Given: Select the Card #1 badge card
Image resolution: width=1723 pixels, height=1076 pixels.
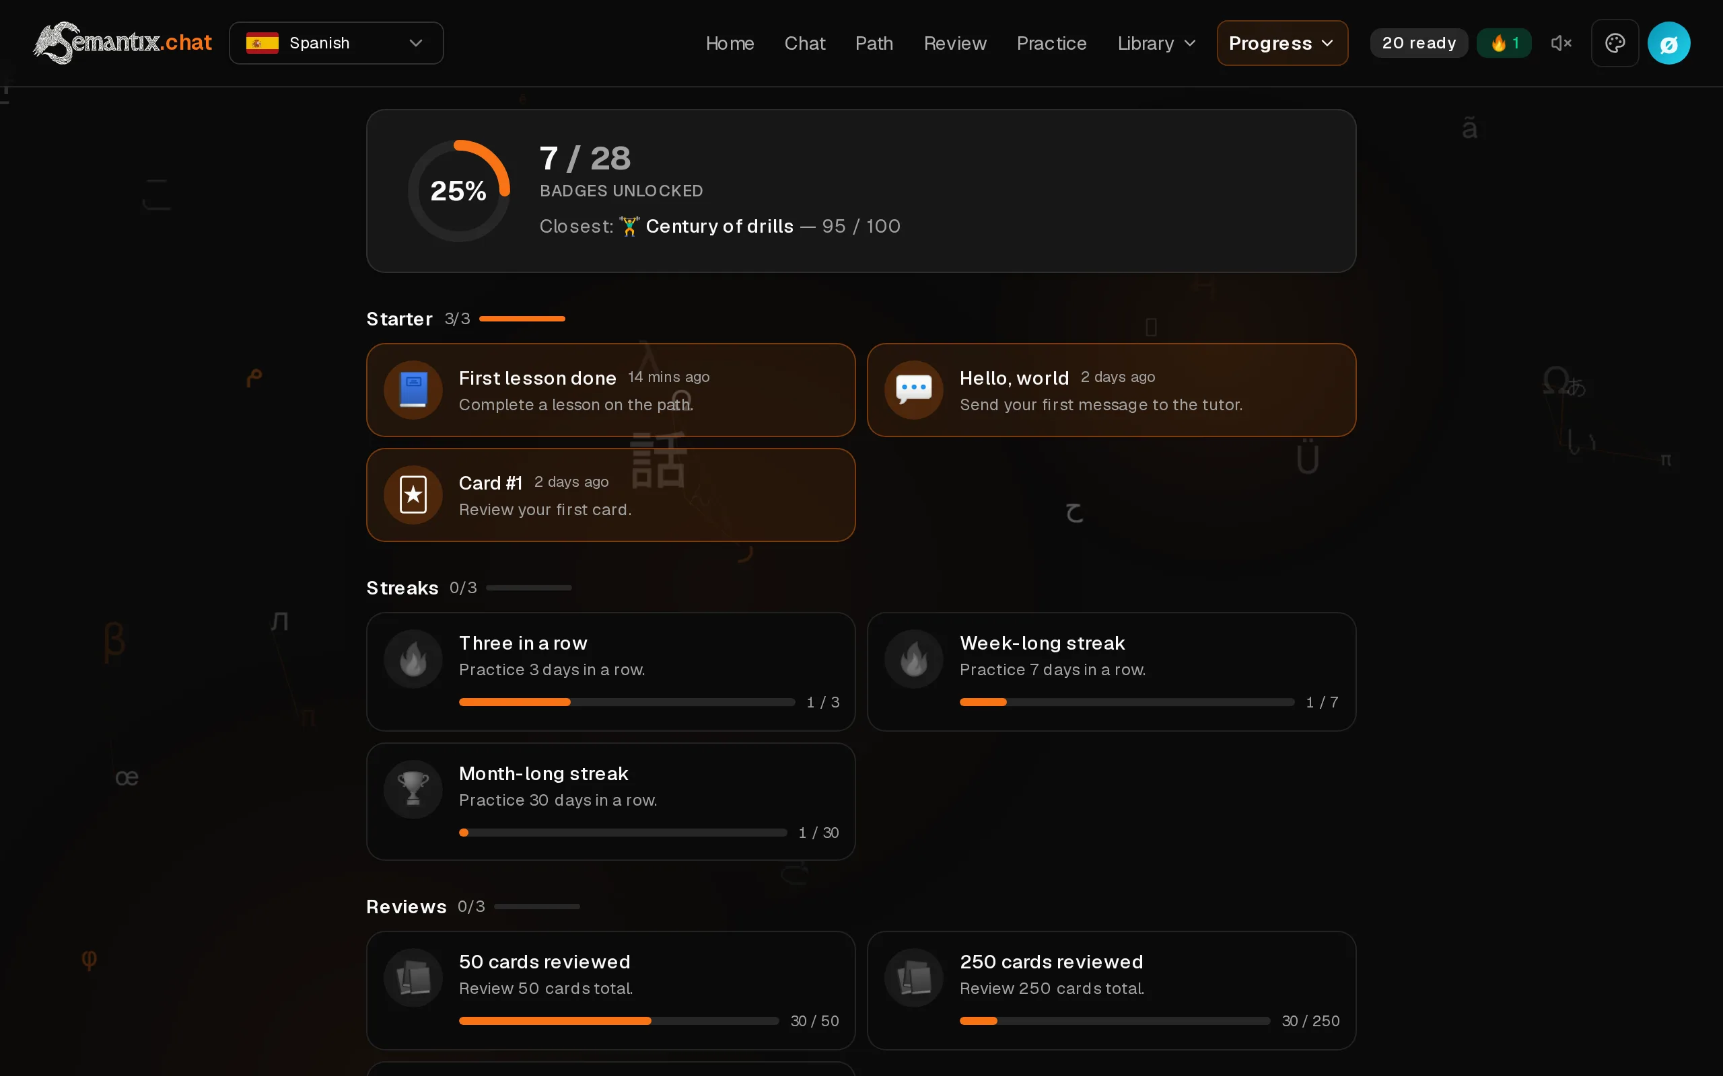Looking at the screenshot, I should tap(611, 494).
